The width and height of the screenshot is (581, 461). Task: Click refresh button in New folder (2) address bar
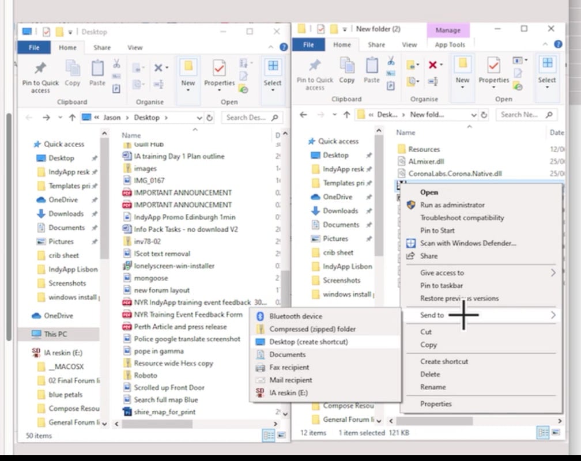click(484, 115)
